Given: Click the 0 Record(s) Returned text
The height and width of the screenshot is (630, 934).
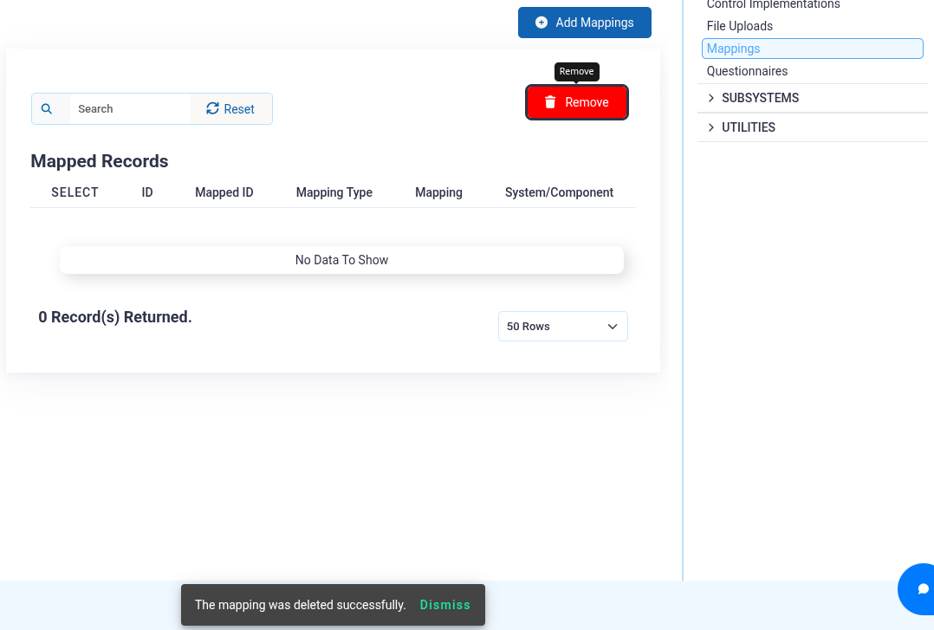Looking at the screenshot, I should (115, 317).
